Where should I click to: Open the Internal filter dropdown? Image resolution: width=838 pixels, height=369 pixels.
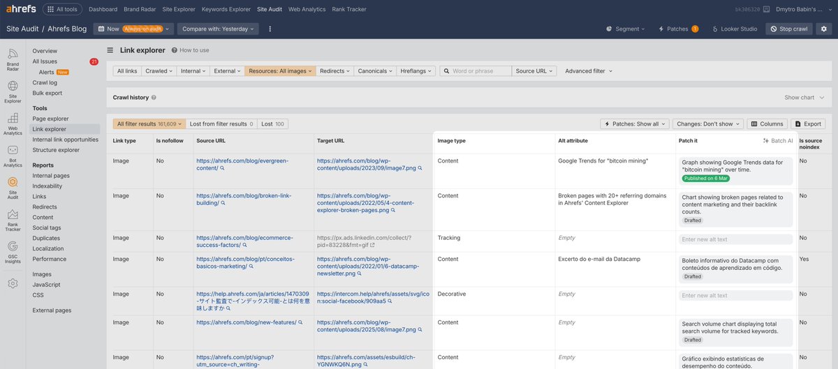pyautogui.click(x=193, y=71)
